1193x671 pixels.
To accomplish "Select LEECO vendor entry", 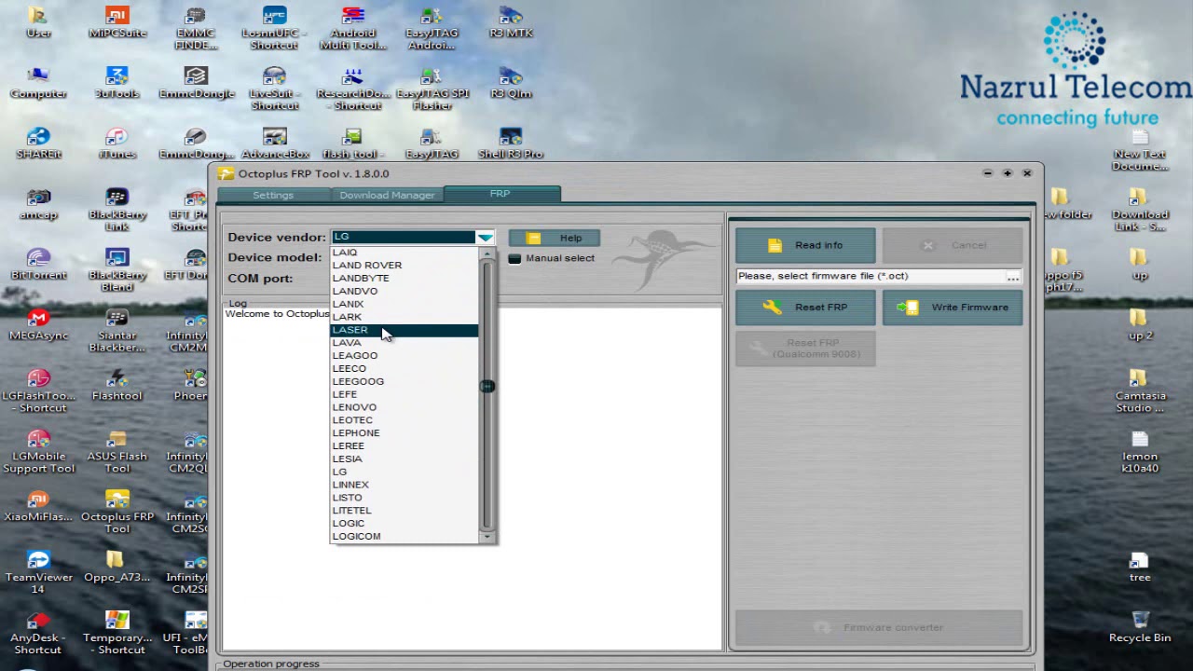I will pos(405,369).
